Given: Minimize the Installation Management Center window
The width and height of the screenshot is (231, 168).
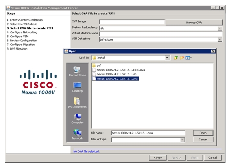Looking at the screenshot, I should pos(213,8).
